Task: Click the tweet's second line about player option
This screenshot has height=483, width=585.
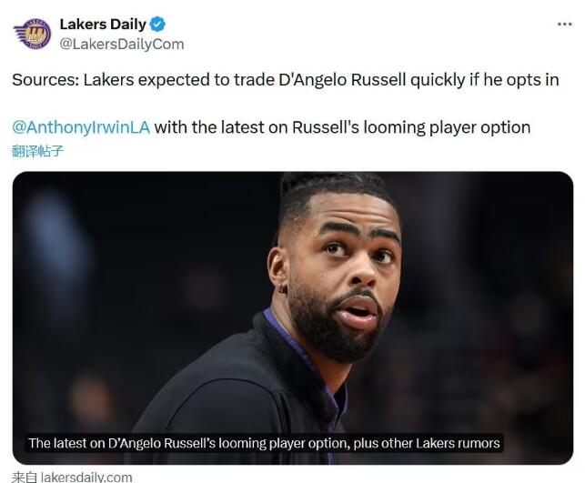Action: pos(271,127)
